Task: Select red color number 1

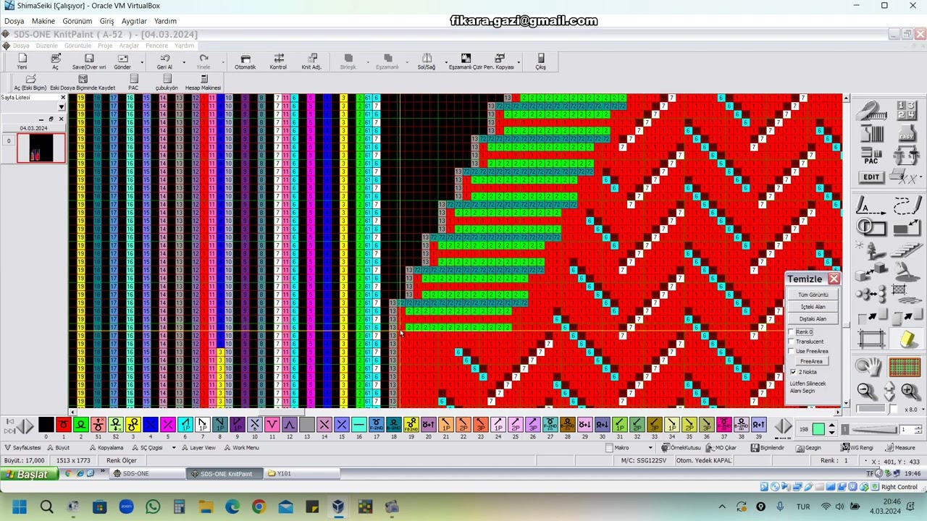Action: [x=63, y=425]
